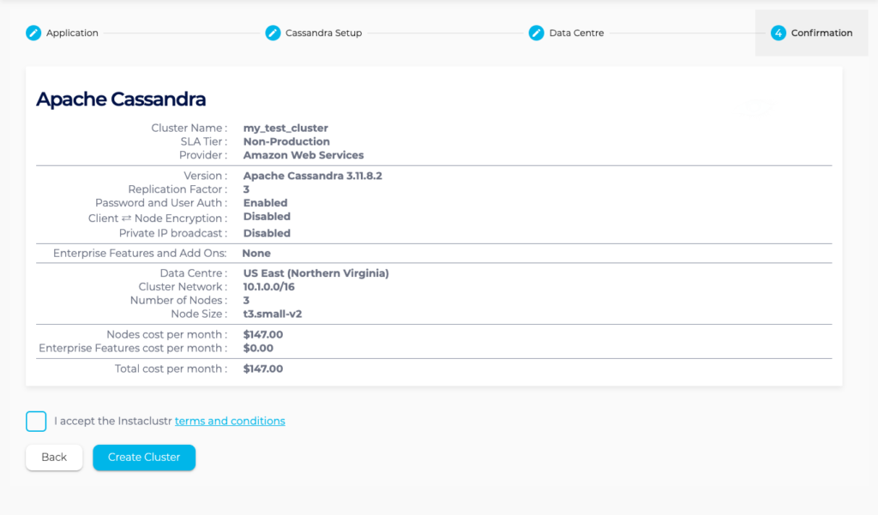The height and width of the screenshot is (515, 878).
Task: Click data centre value US East (Northern Virginia)
Action: (x=316, y=273)
